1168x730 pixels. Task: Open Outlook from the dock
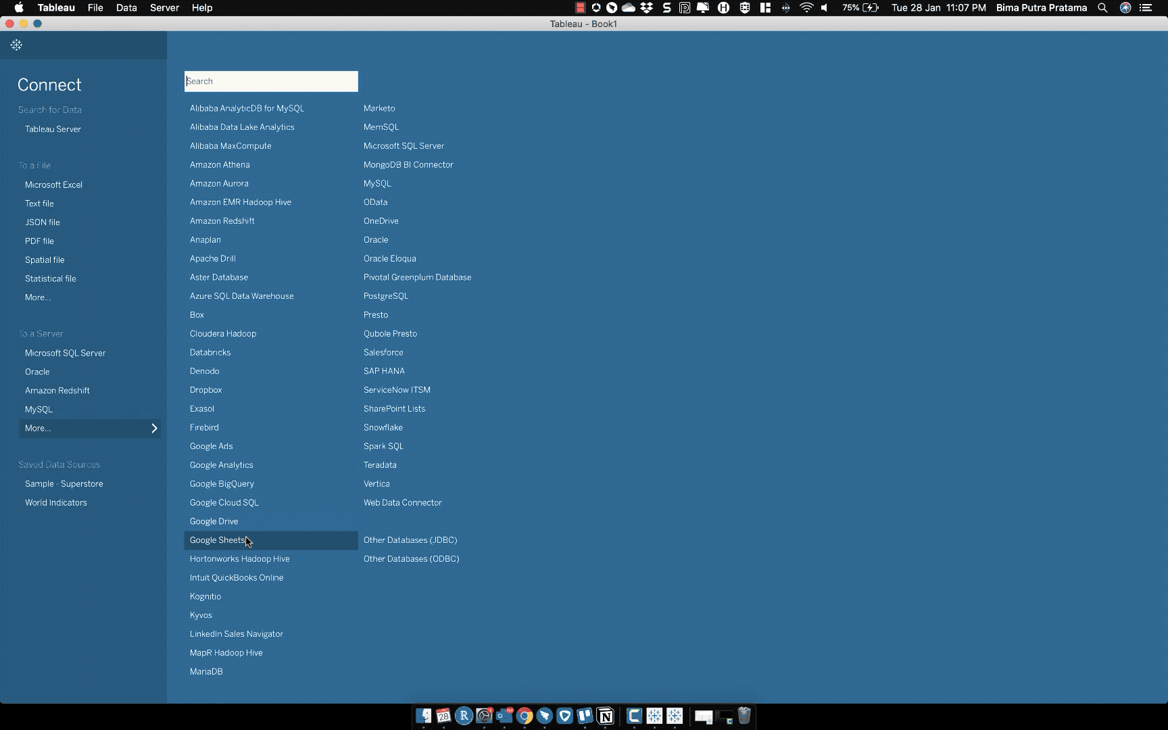coord(504,716)
